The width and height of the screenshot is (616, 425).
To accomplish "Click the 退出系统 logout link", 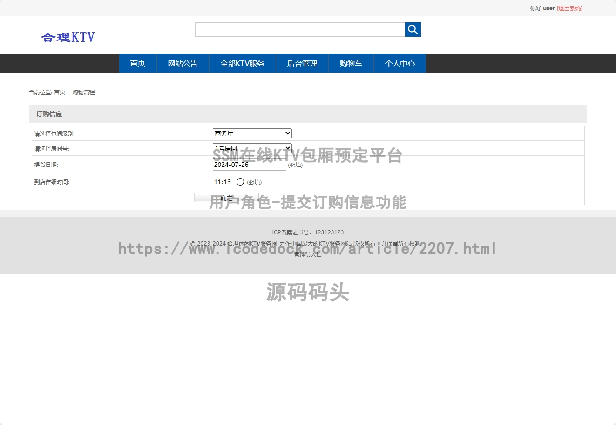I will (569, 8).
